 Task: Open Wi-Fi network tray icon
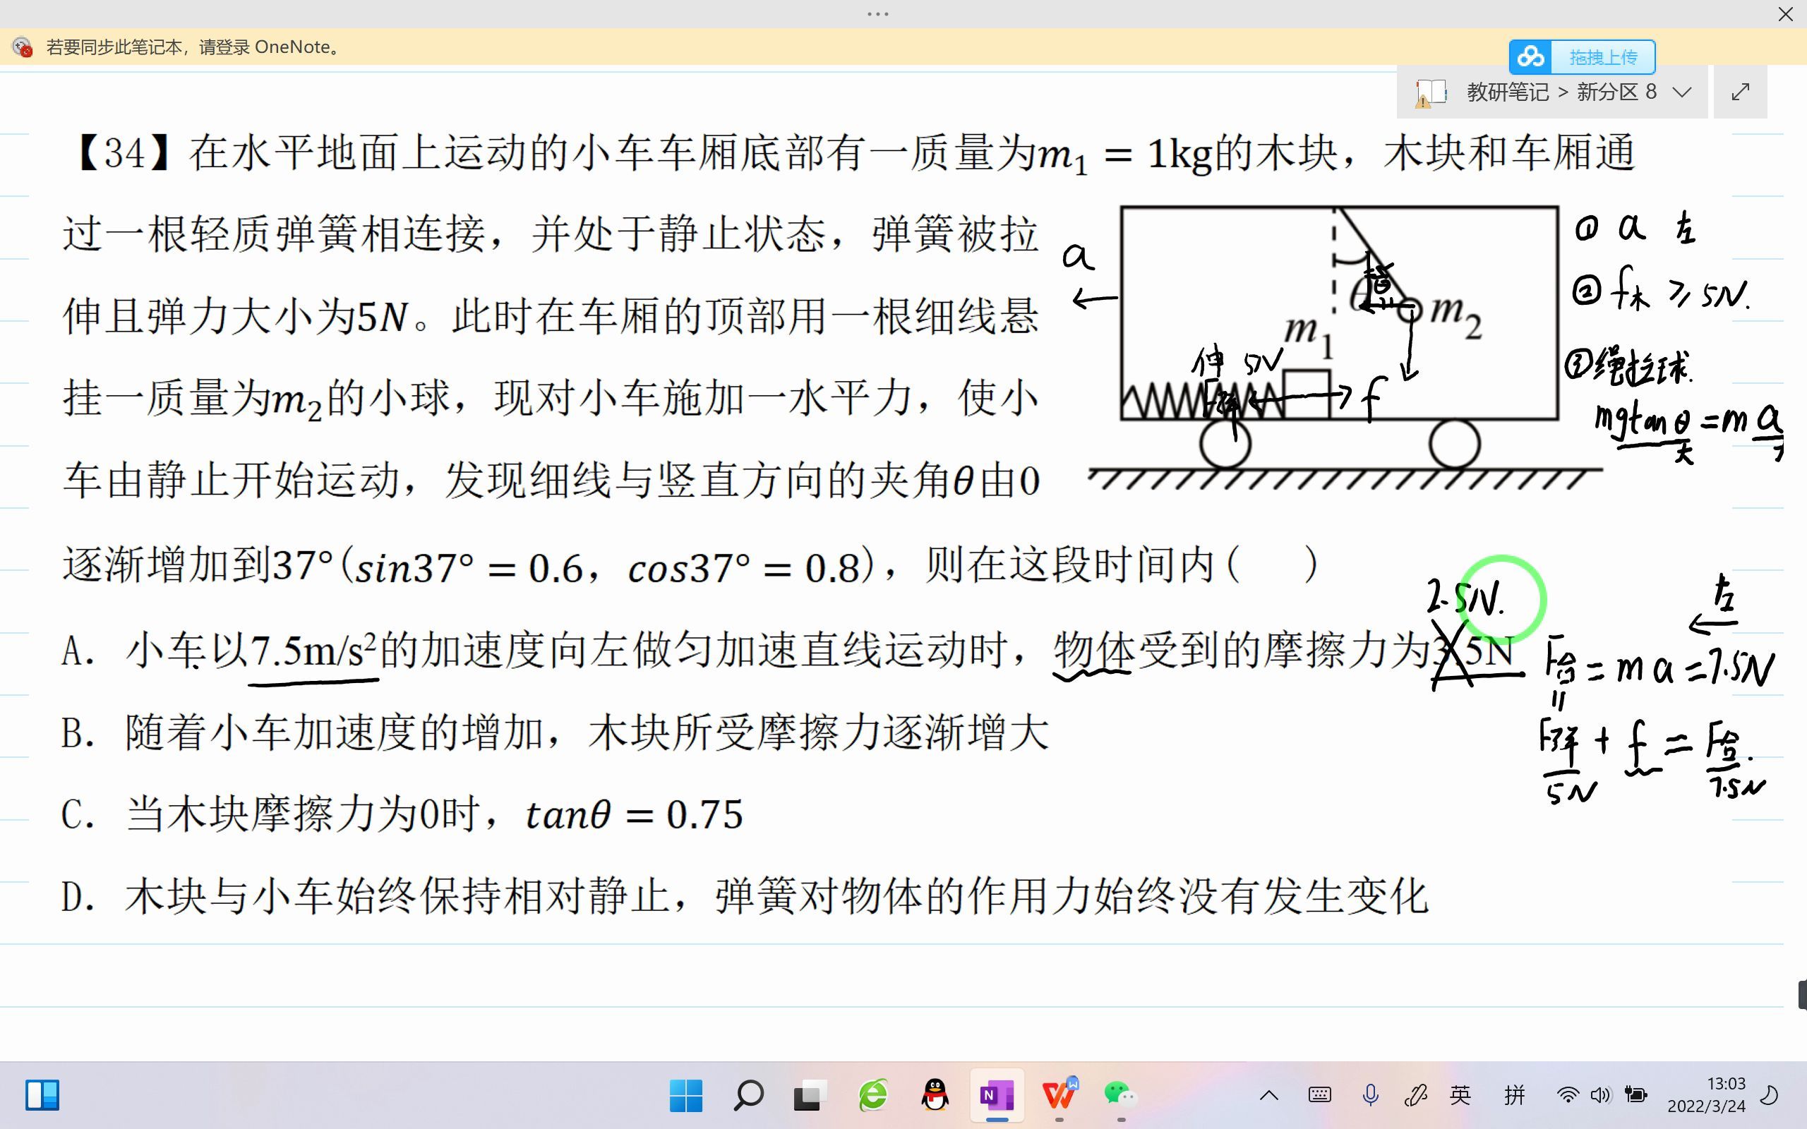(1567, 1095)
